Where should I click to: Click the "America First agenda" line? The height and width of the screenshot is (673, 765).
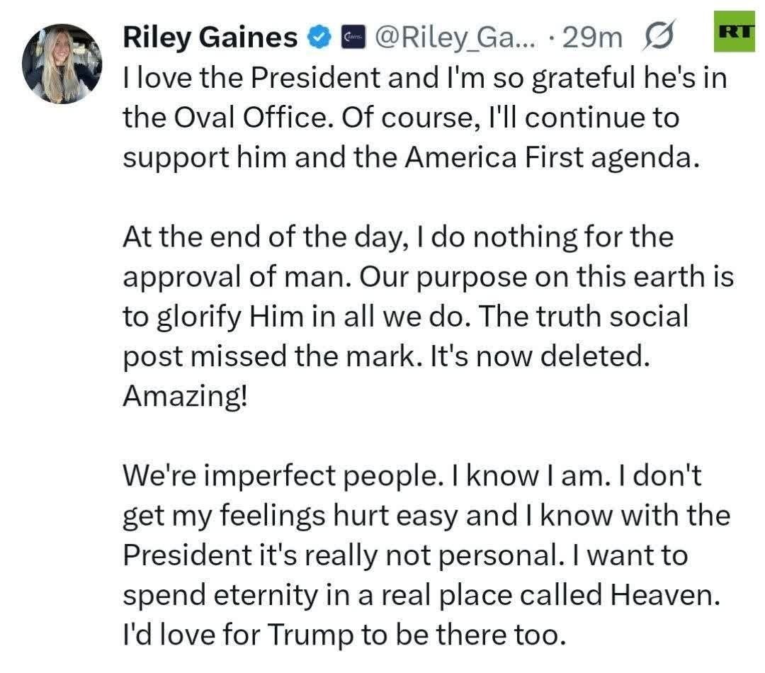tap(407, 157)
